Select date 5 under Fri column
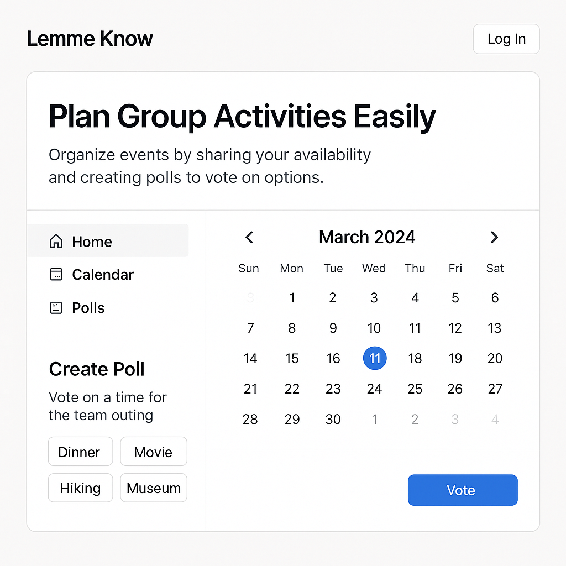 pos(455,298)
